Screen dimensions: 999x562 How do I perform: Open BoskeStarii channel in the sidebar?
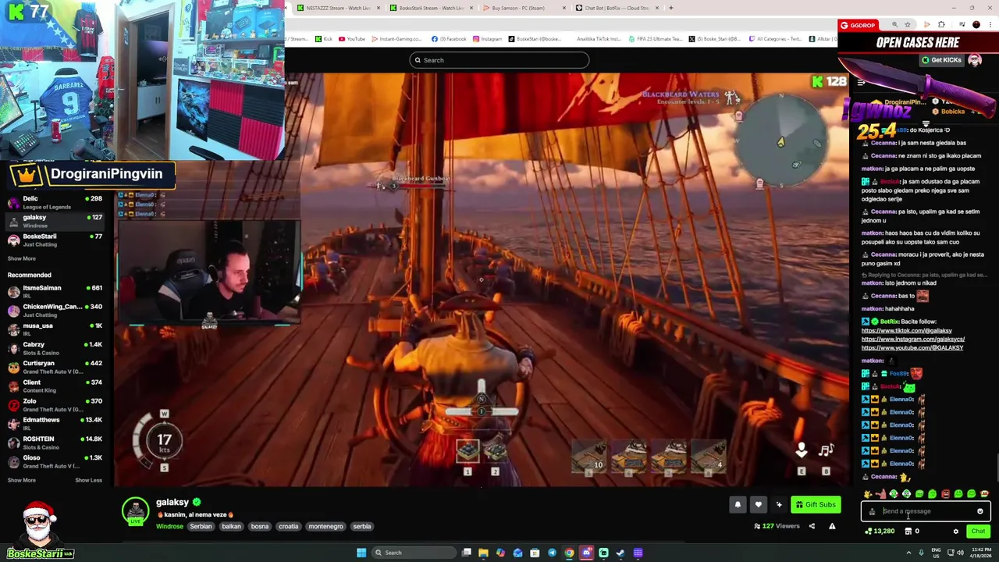(x=55, y=240)
